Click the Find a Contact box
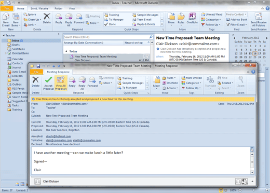Screen dimensions: 270x193 pyautogui.click(x=236, y=15)
